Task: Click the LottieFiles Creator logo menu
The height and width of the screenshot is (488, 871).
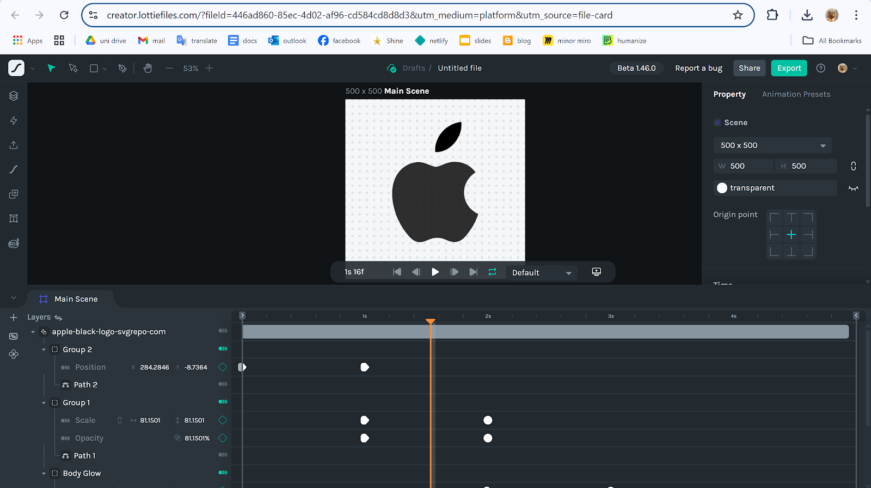Action: [x=16, y=68]
